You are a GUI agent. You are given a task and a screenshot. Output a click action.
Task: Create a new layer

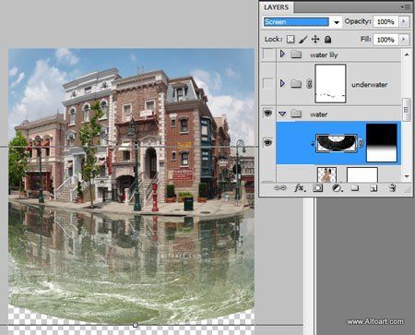[373, 188]
